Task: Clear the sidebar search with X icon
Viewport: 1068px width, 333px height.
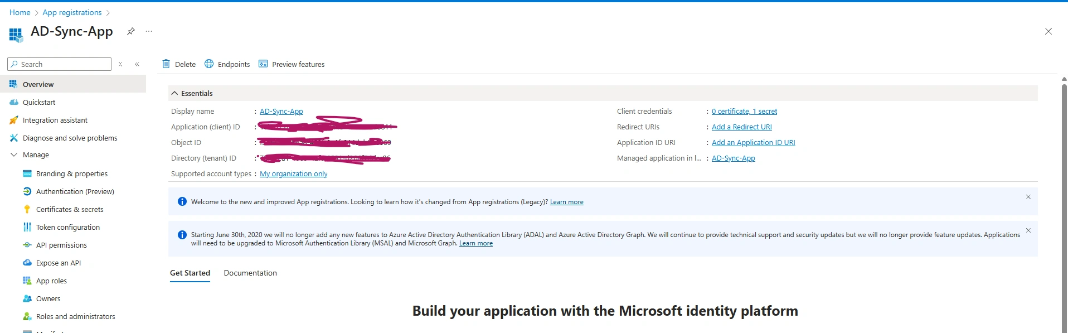Action: (x=120, y=64)
